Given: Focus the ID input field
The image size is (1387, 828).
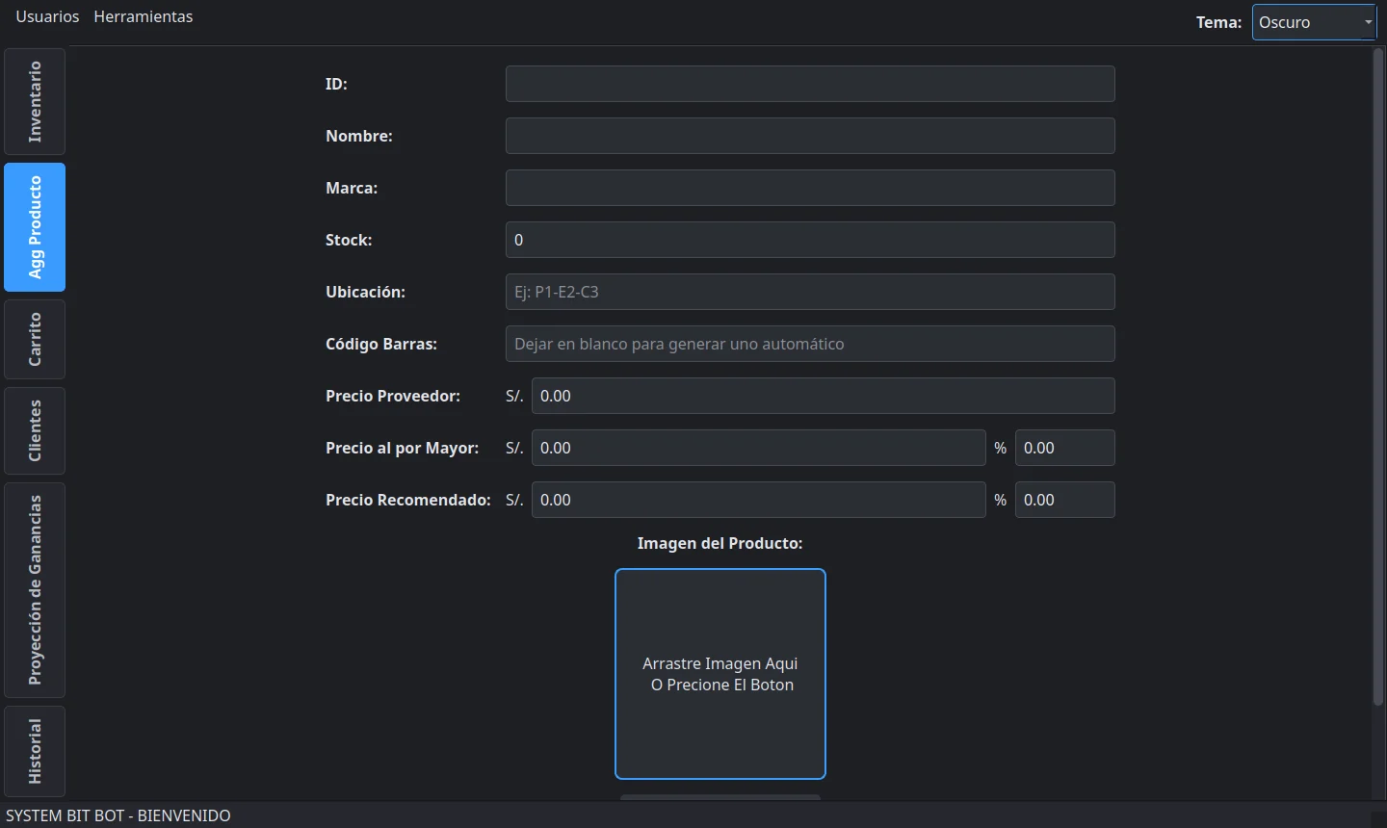Looking at the screenshot, I should [810, 84].
